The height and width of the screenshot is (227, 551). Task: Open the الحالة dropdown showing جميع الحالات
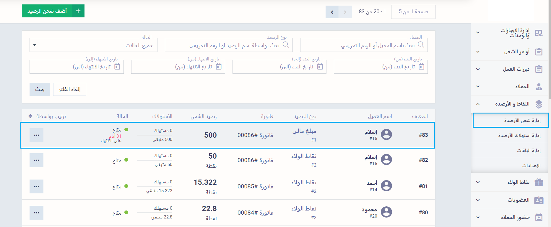click(93, 45)
